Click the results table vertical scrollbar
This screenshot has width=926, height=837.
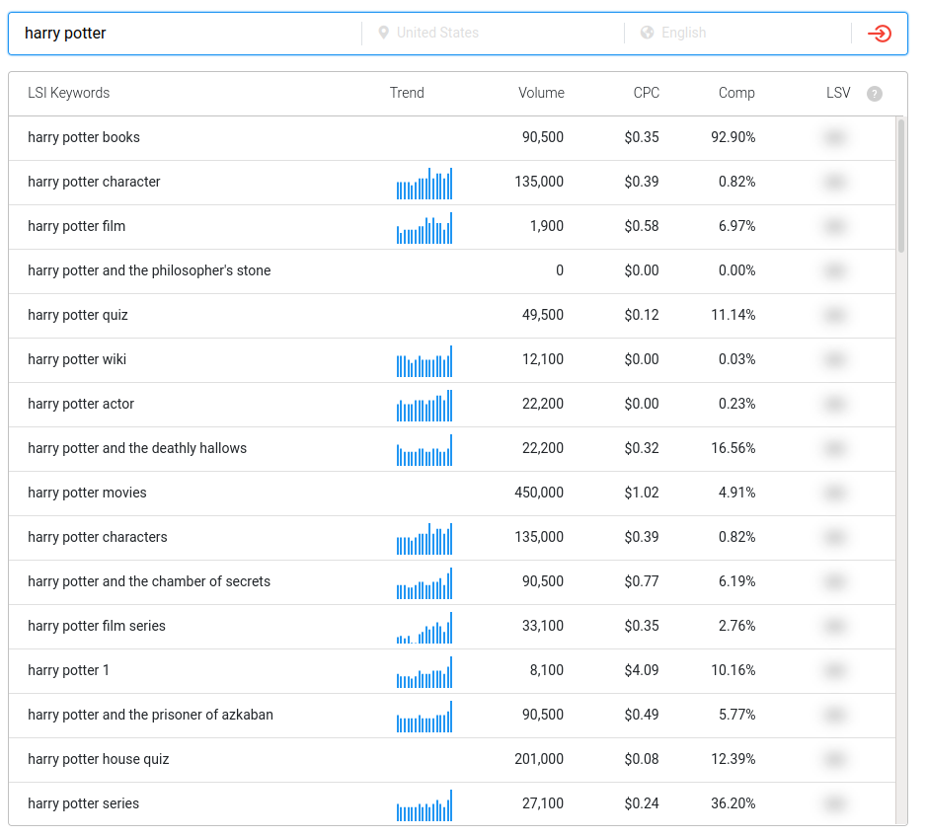click(x=901, y=186)
